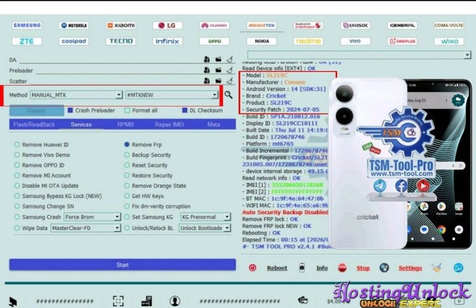Choose the ZTE brand icon
Viewport: 476px width, 308px height.
27,41
